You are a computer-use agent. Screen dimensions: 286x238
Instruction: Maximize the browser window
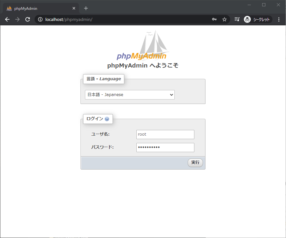click(x=264, y=5)
